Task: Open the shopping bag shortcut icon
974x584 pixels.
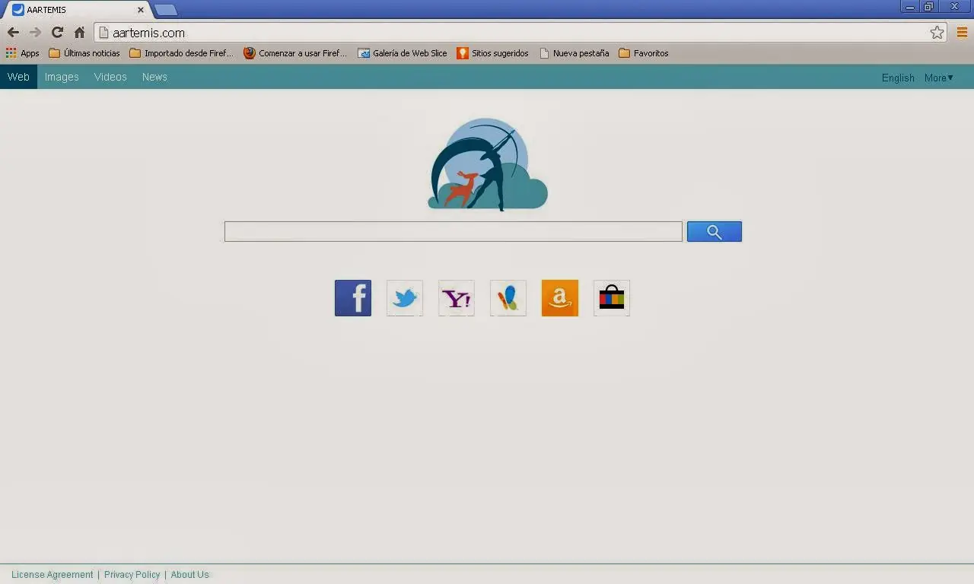Action: point(612,298)
